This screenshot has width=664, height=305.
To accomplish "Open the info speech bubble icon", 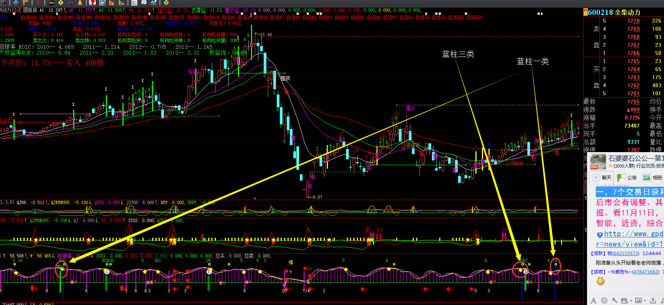I will [x=144, y=2].
